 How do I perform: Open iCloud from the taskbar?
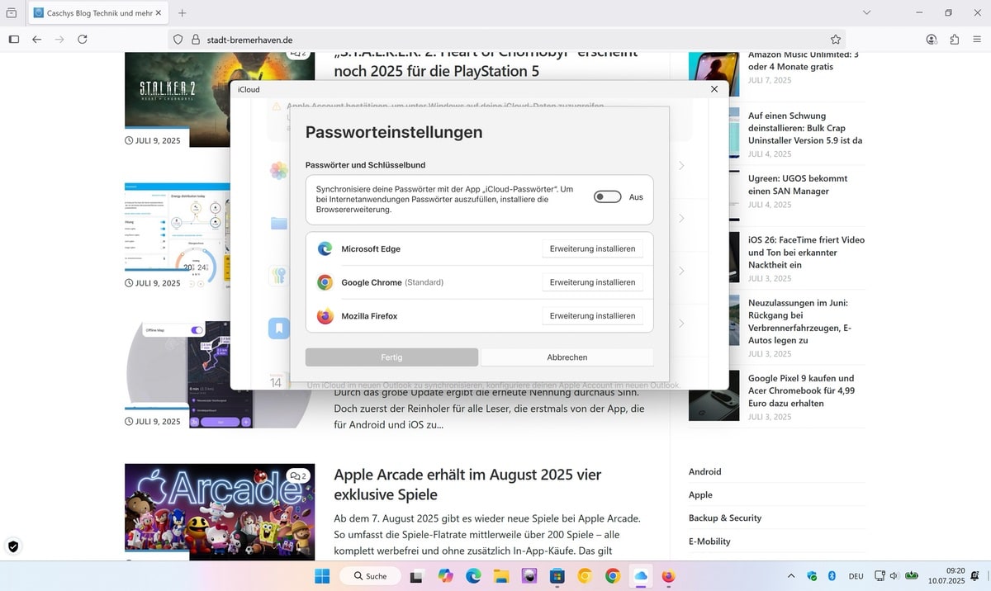tap(640, 576)
